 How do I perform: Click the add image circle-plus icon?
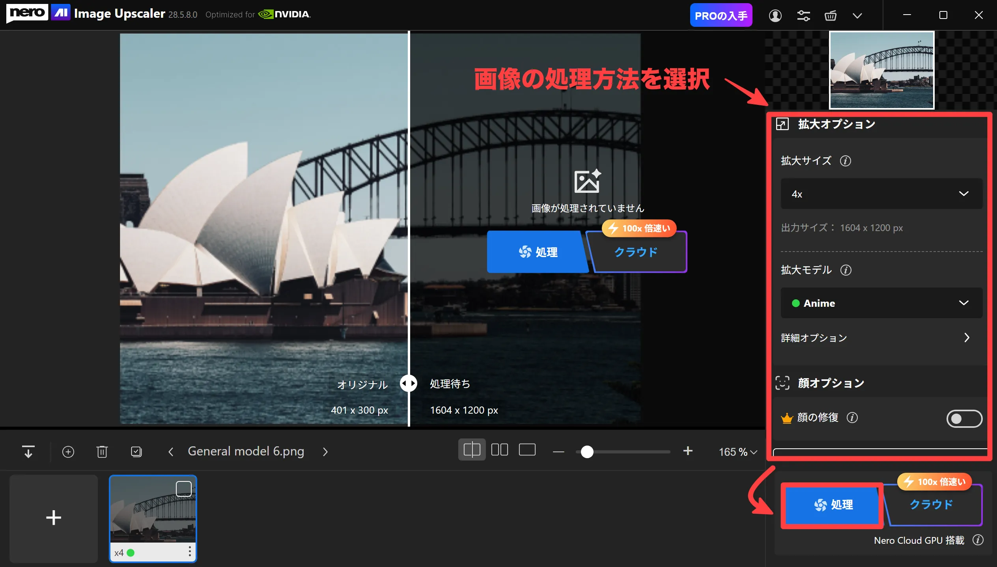click(x=68, y=451)
